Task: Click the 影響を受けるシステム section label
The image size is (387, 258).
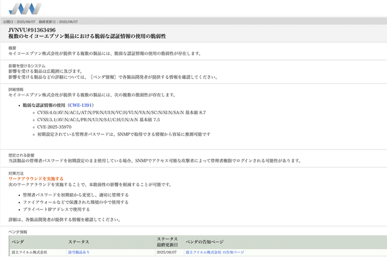Action: (27, 66)
